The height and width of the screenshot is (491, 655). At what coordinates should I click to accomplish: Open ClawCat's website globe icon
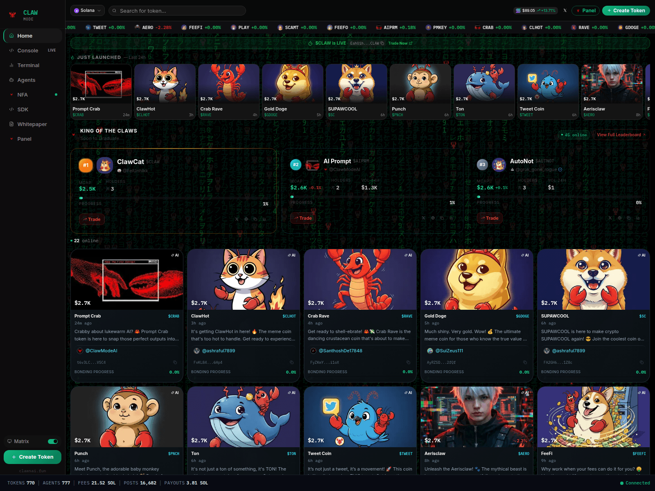pos(246,219)
